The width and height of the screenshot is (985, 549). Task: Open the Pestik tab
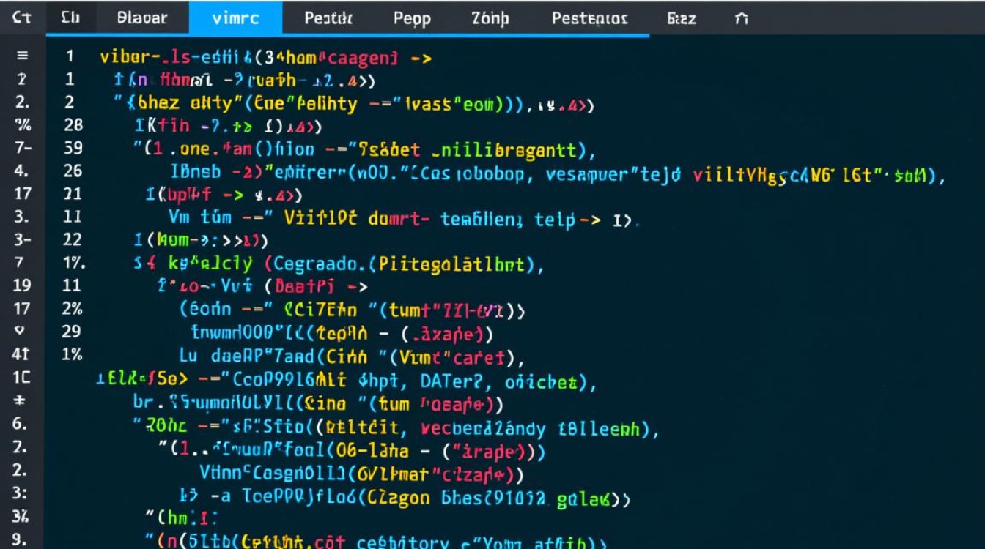tap(328, 18)
